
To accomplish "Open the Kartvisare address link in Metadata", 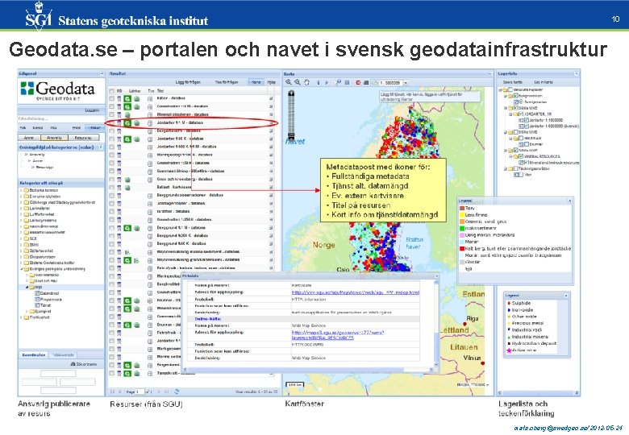I will point(356,292).
